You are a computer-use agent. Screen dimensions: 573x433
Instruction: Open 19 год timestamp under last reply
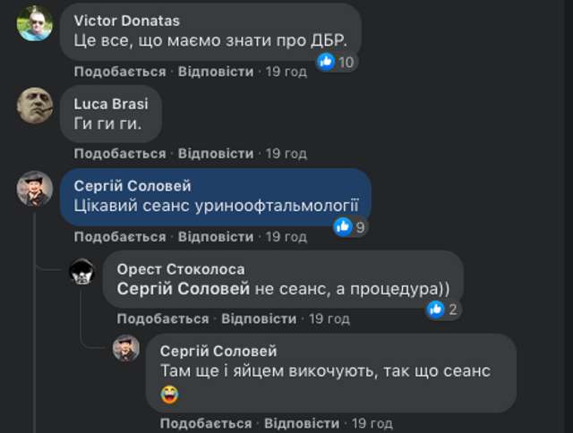coord(372,423)
